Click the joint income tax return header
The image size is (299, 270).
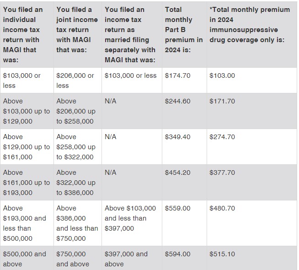pyautogui.click(x=77, y=29)
